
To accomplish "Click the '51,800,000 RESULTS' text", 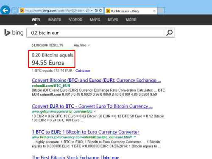I will [47, 45].
